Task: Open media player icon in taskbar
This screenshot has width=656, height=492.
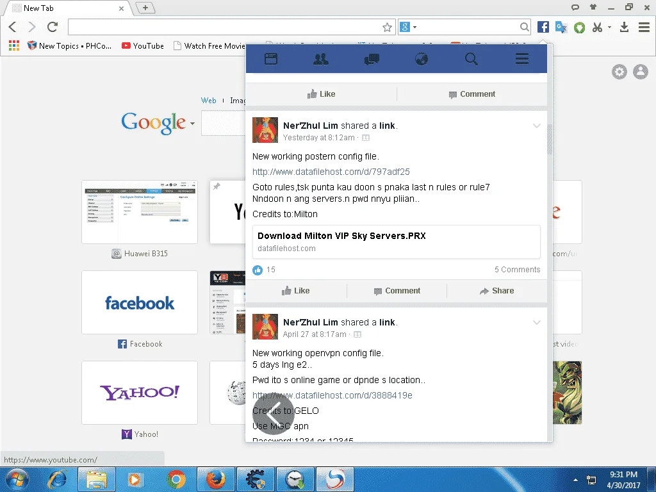Action: point(135,479)
